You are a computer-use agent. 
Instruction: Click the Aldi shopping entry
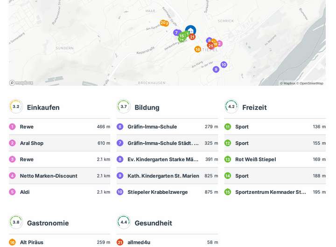[x=25, y=192]
